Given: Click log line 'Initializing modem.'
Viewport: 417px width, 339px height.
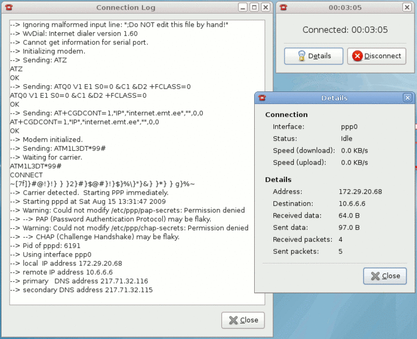Looking at the screenshot, I should tap(47, 51).
